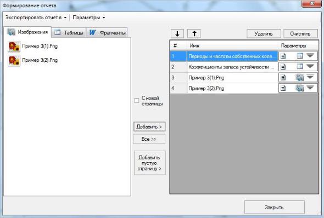Click the Удалить button
This screenshot has height=218, width=324.
point(264,33)
